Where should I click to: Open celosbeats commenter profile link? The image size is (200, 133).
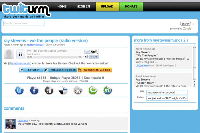click(x=23, y=120)
